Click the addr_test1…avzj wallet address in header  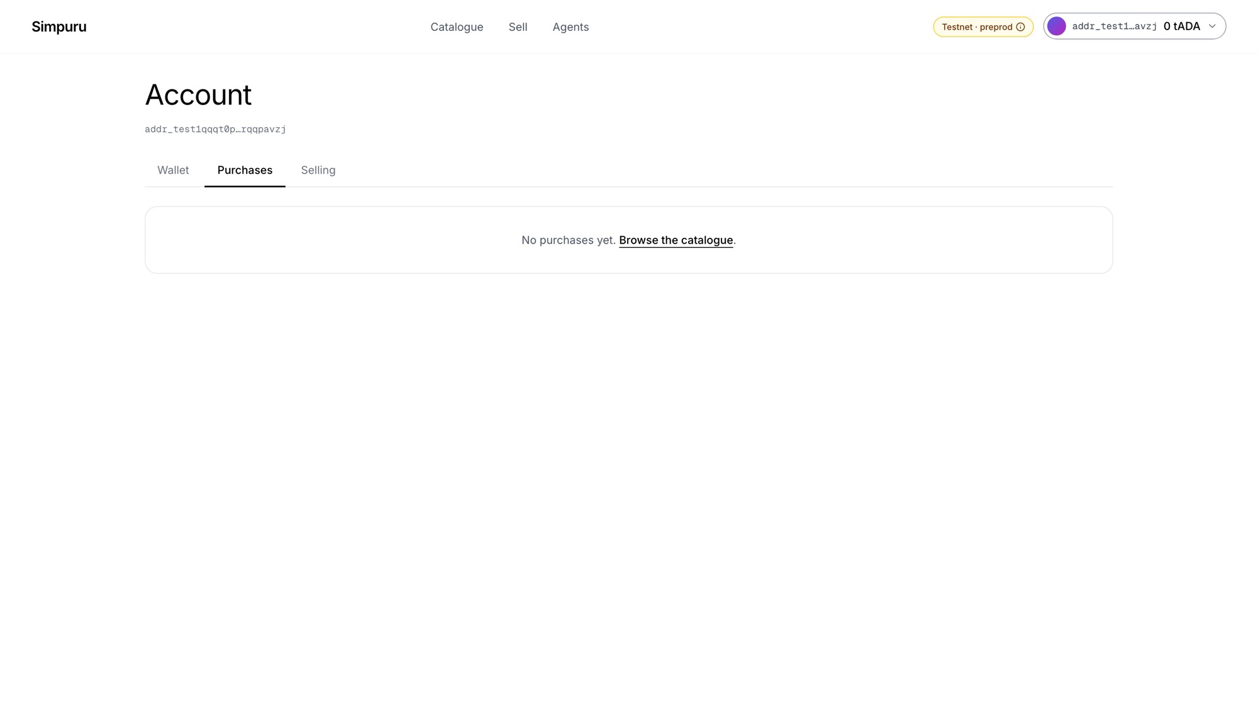1114,26
